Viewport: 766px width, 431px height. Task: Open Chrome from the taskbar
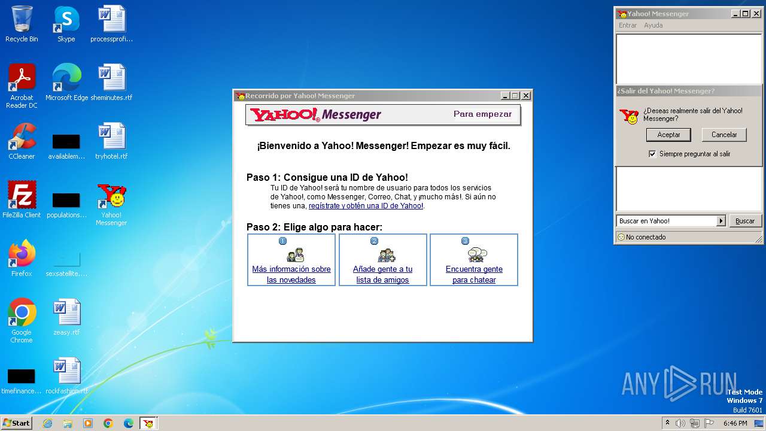(108, 423)
